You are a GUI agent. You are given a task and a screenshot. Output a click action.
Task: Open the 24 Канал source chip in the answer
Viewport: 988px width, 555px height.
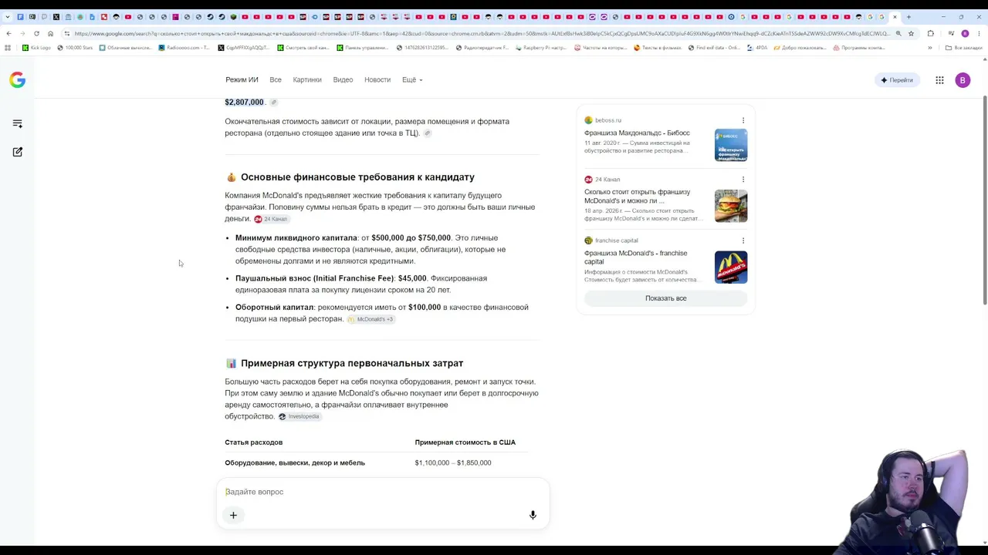[271, 219]
